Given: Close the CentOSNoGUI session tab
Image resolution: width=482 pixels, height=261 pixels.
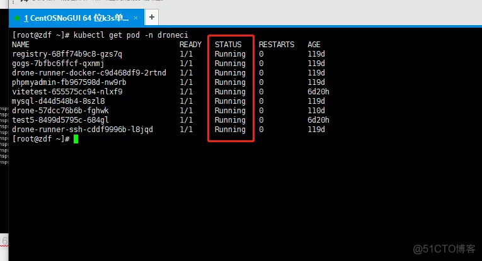Looking at the screenshot, I should pyautogui.click(x=135, y=18).
